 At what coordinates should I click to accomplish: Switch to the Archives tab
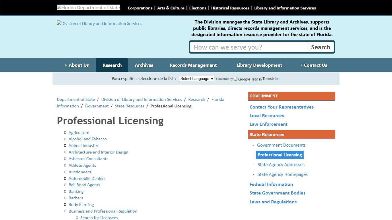[144, 65]
